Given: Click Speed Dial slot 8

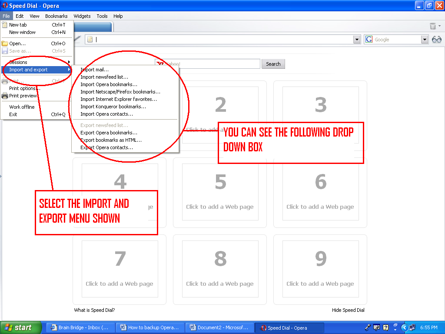Looking at the screenshot, I should pos(220,269).
